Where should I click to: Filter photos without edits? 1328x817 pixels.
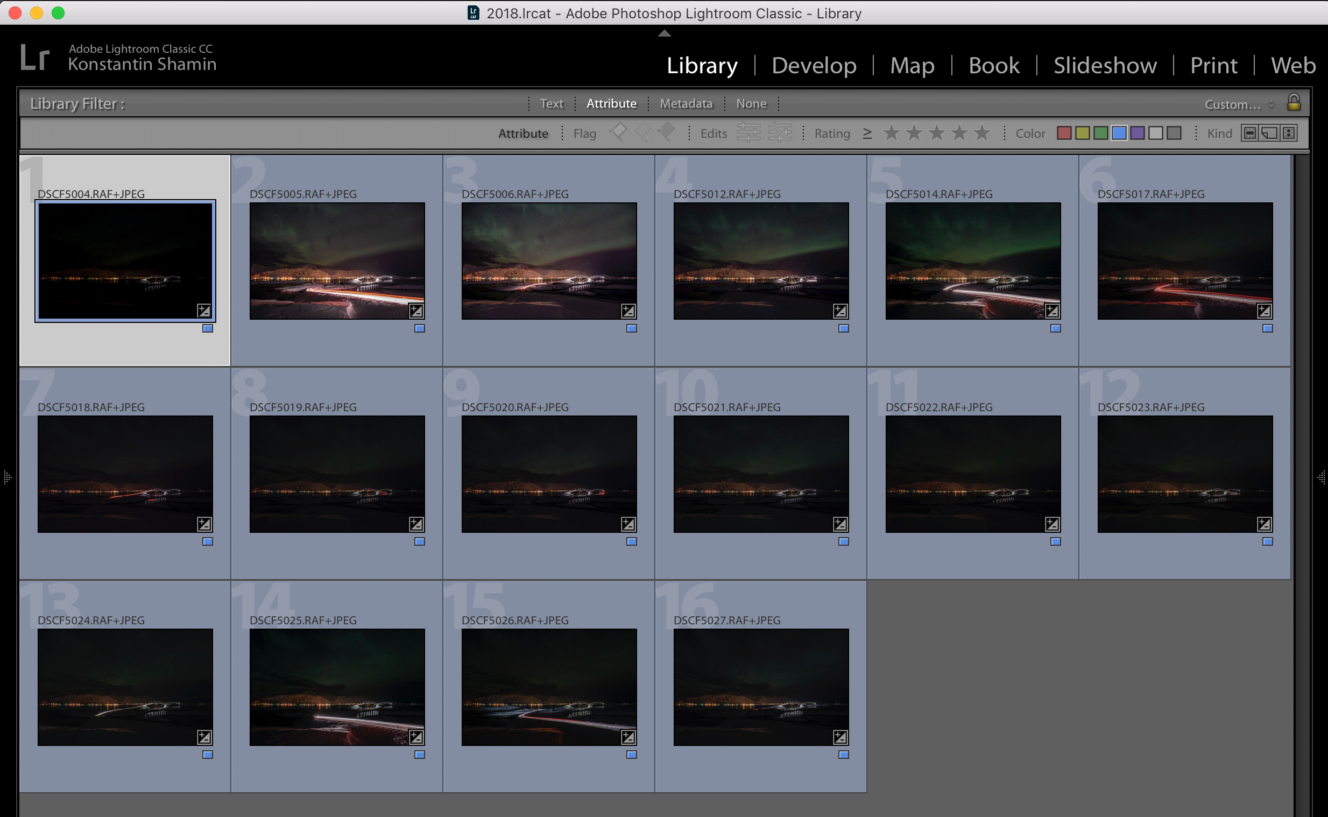click(x=780, y=133)
